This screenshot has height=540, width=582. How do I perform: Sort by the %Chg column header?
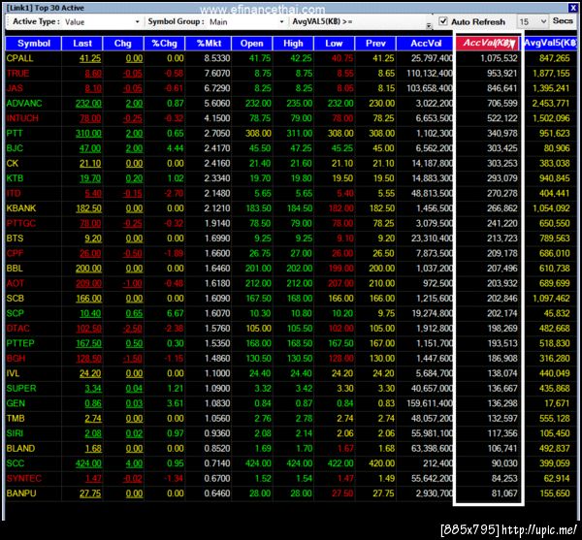[x=165, y=44]
